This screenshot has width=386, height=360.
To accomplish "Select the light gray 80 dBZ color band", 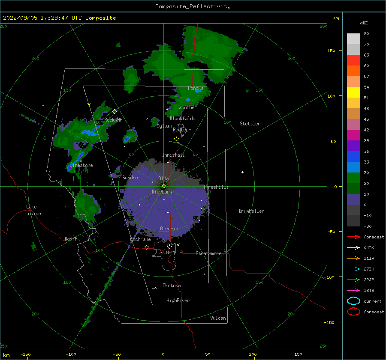I will pyautogui.click(x=353, y=39).
